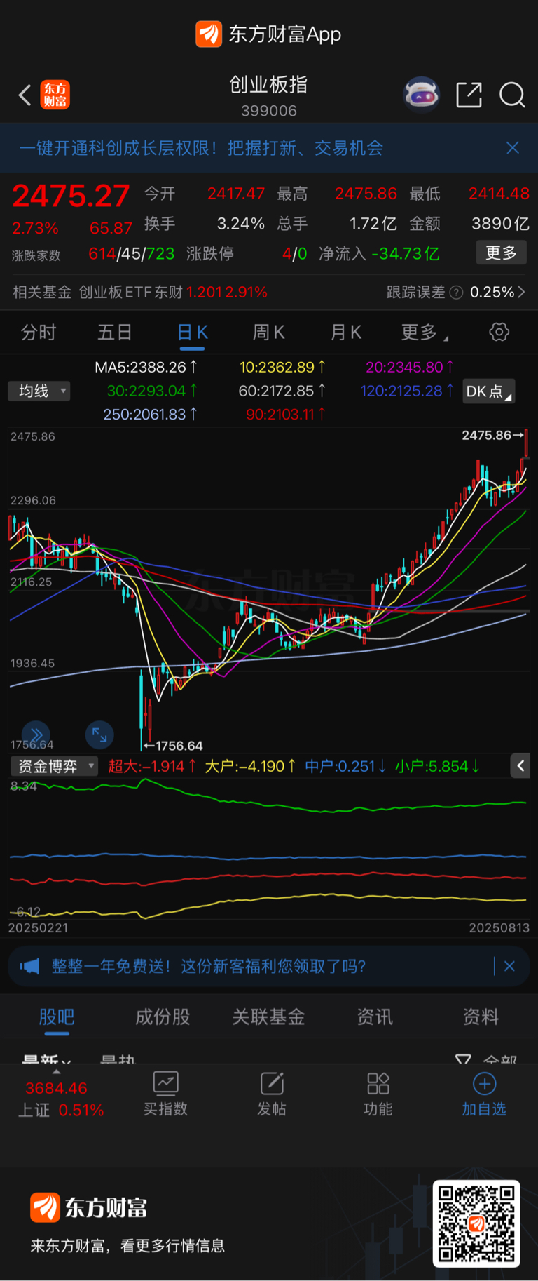Toggle the DK点 button
538x1281 pixels.
click(489, 391)
